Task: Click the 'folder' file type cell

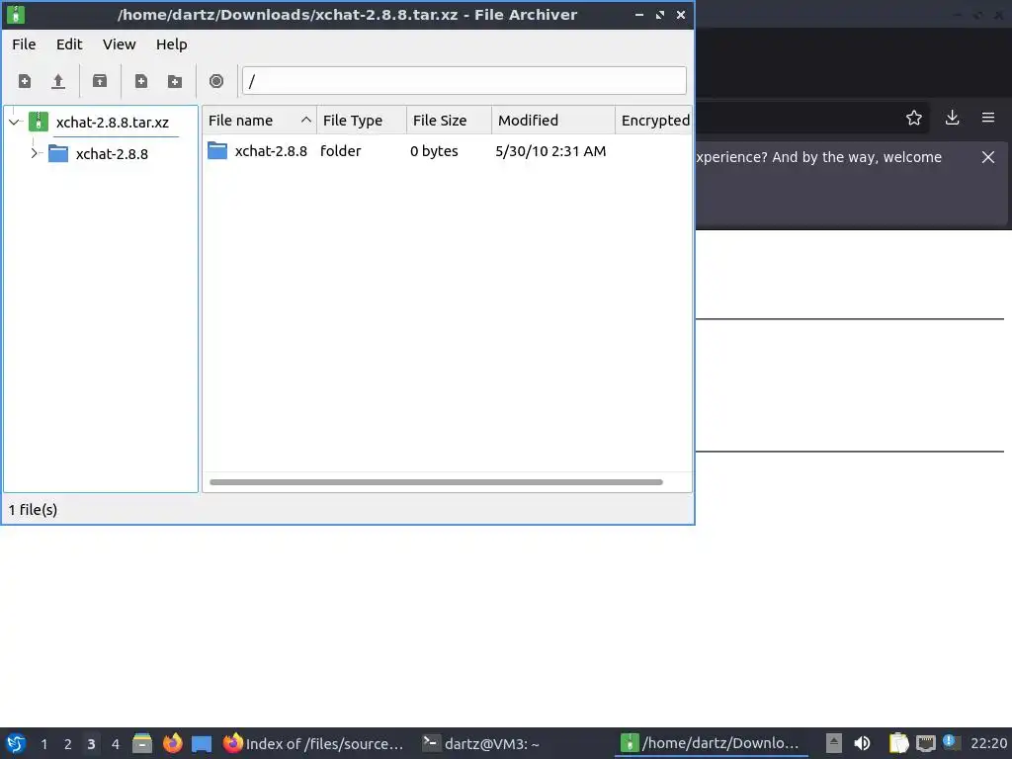Action: (x=340, y=151)
